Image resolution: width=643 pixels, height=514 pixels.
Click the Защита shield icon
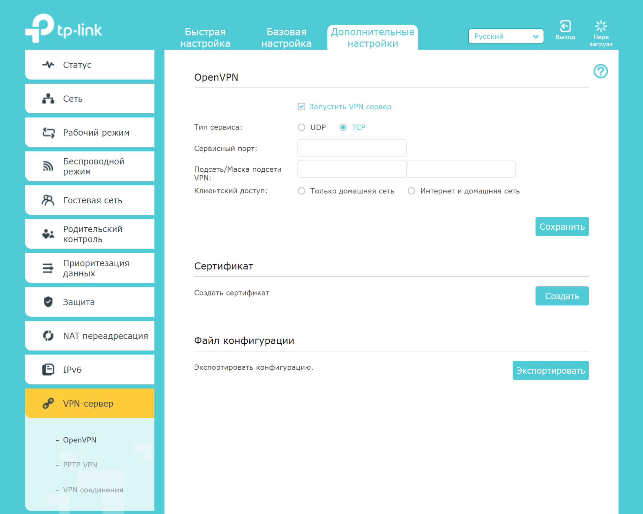(48, 302)
